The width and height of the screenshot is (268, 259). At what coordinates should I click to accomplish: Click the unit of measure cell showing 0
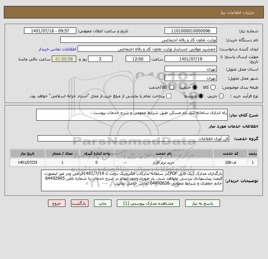point(97,162)
